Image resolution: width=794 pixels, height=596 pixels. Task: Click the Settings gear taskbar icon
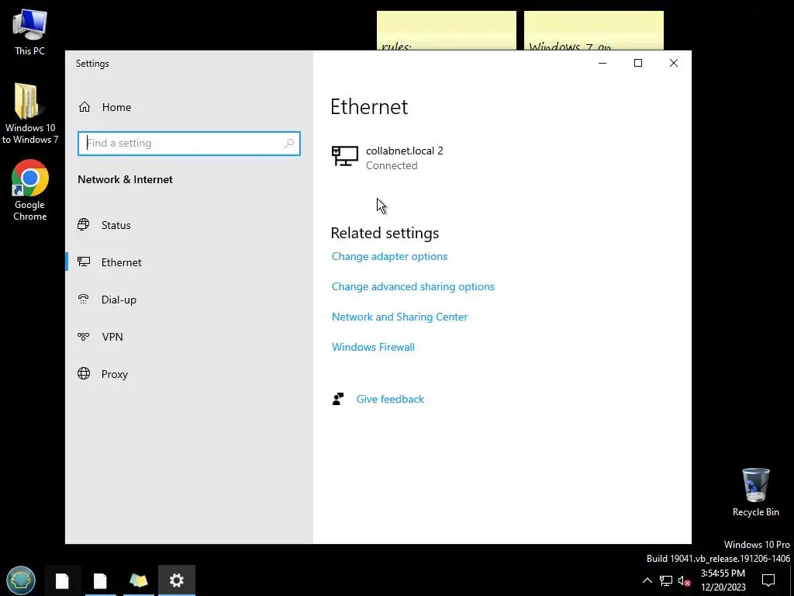click(176, 580)
